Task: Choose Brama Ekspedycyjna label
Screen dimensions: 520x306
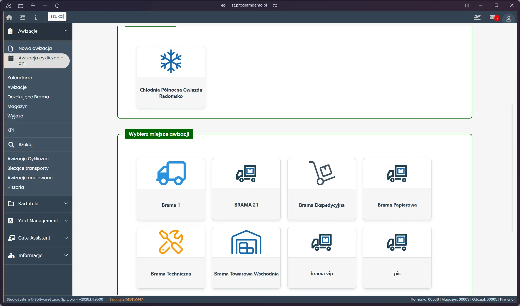Action: [x=322, y=205]
